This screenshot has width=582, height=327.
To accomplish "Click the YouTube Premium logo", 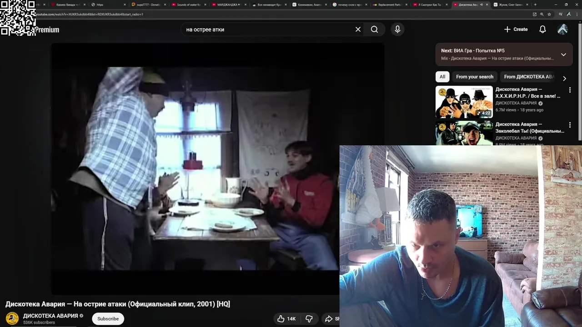I will (47, 30).
